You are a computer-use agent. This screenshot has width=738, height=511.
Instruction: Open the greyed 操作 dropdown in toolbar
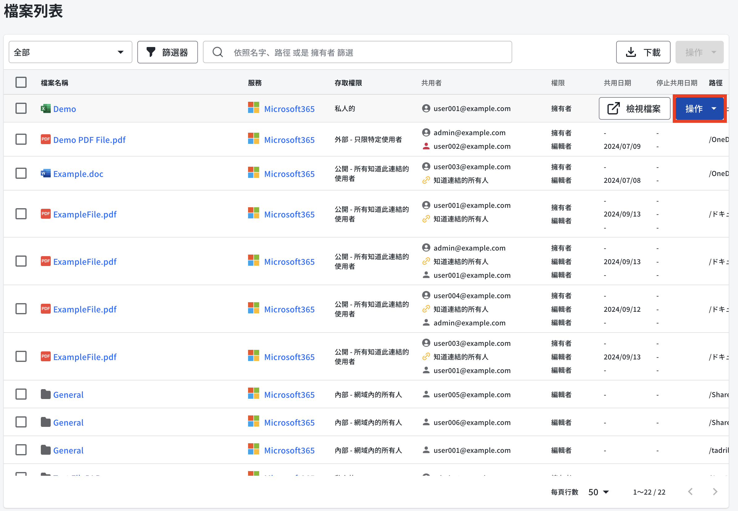tap(700, 52)
